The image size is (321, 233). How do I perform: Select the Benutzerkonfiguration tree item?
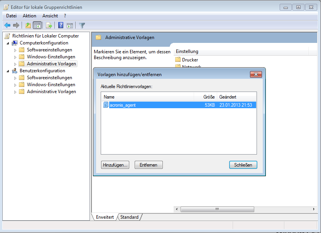(x=42, y=71)
